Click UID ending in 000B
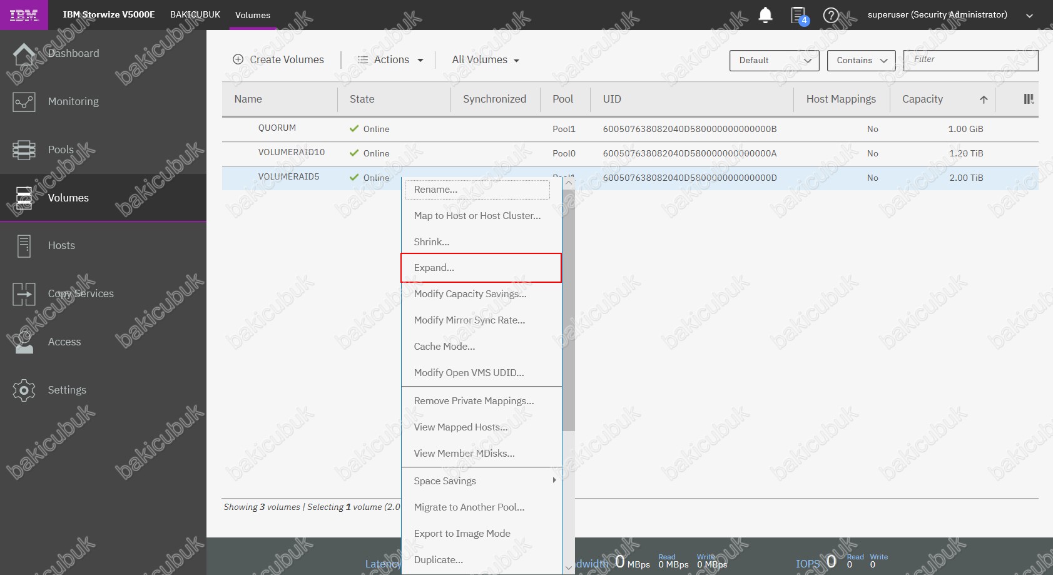 pyautogui.click(x=689, y=129)
